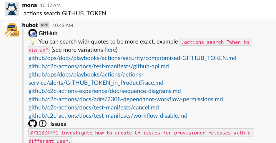Viewport: 276px width, 143px height.
Task: Open the compromised-GITHUB_TOKEN.md playbook link
Action: pyautogui.click(x=132, y=58)
